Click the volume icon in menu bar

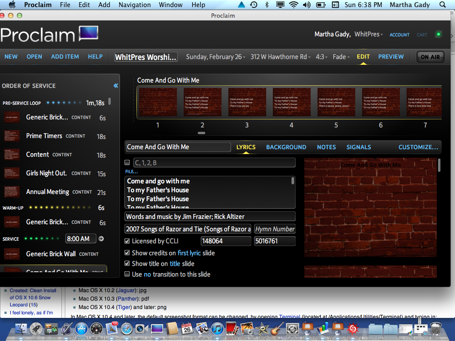coord(307,4)
